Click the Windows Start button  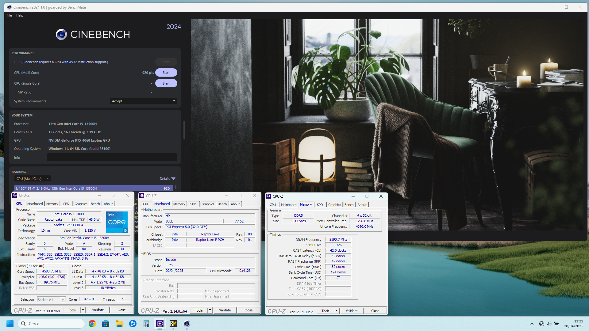click(10, 324)
